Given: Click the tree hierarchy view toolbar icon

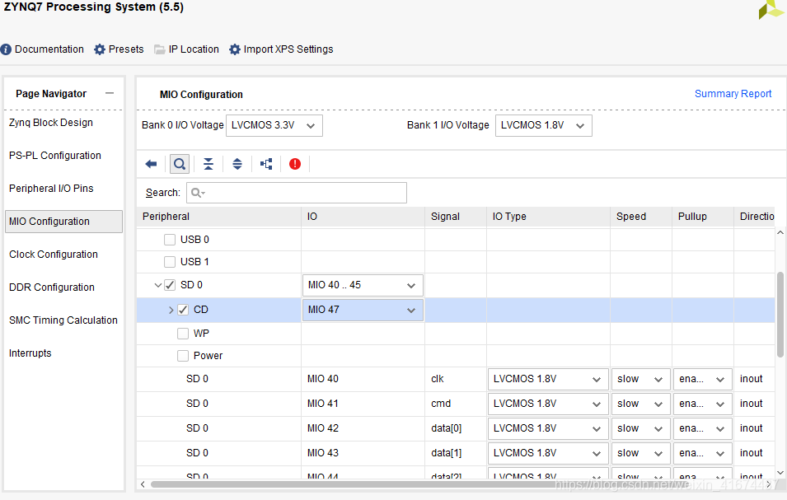Looking at the screenshot, I should click(266, 164).
